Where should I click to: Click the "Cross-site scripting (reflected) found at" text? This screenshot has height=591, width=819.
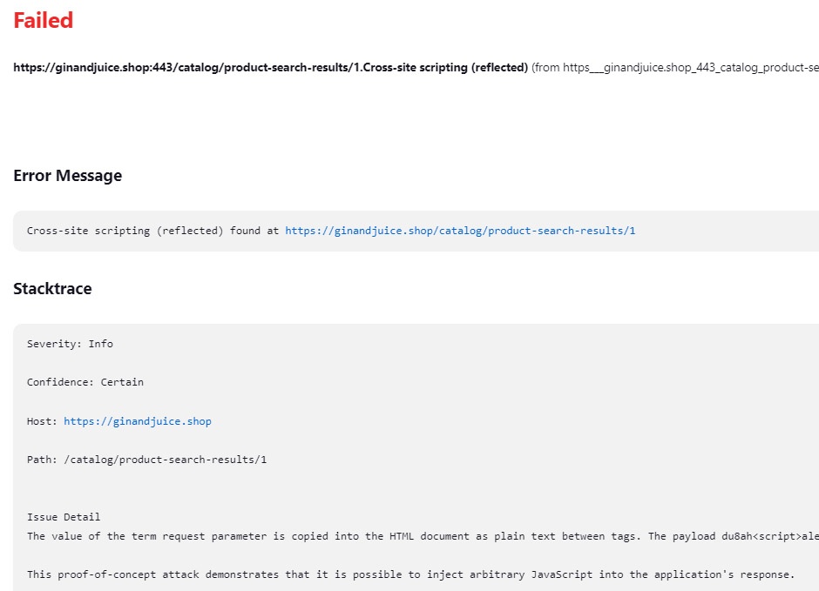[x=152, y=231]
